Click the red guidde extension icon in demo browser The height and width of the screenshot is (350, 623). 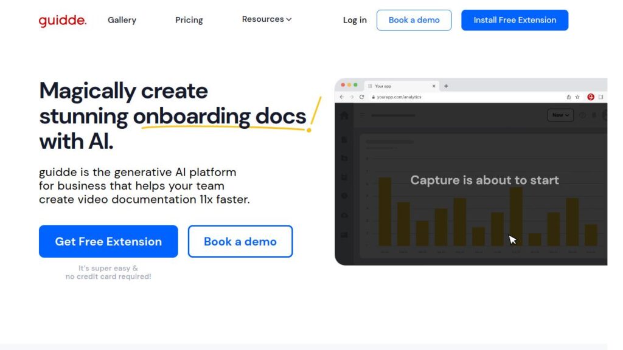590,97
